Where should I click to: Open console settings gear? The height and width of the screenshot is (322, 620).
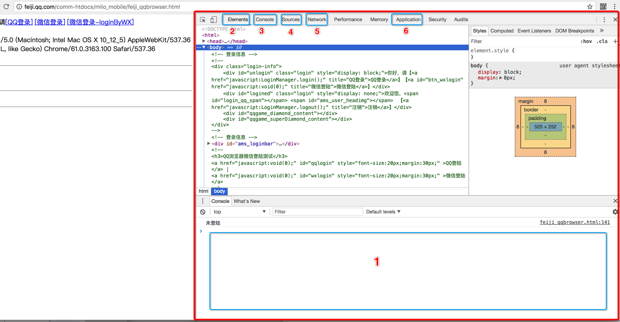point(615,212)
